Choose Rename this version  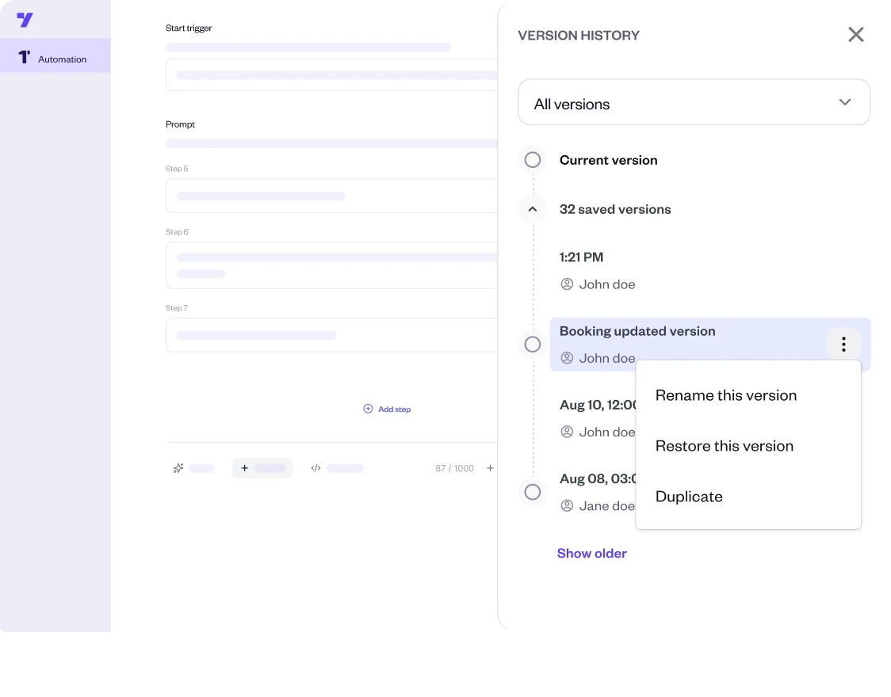point(725,395)
